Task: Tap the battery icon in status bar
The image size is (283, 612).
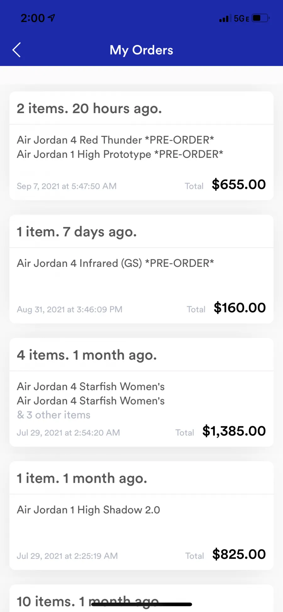Action: [260, 18]
